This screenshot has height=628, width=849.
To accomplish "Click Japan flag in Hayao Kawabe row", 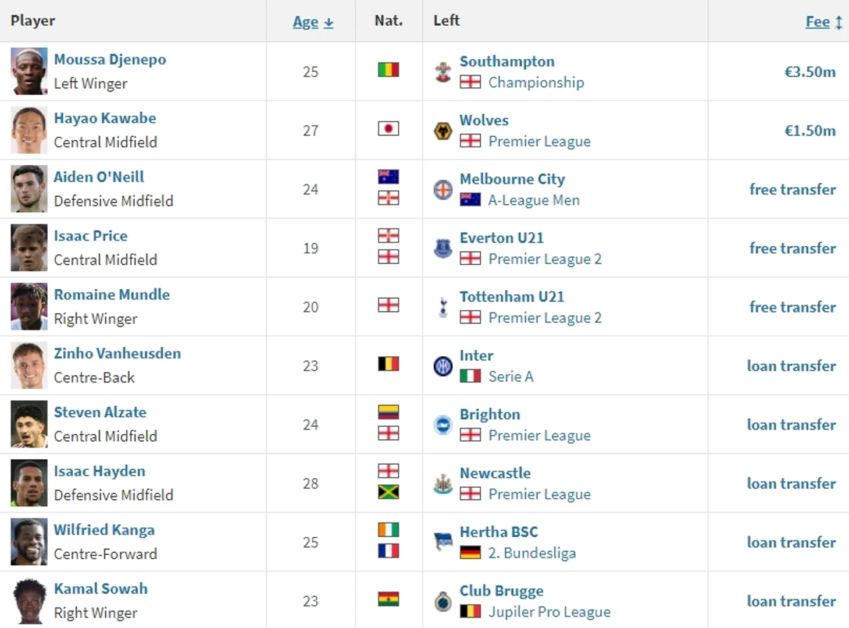I will pos(388,129).
